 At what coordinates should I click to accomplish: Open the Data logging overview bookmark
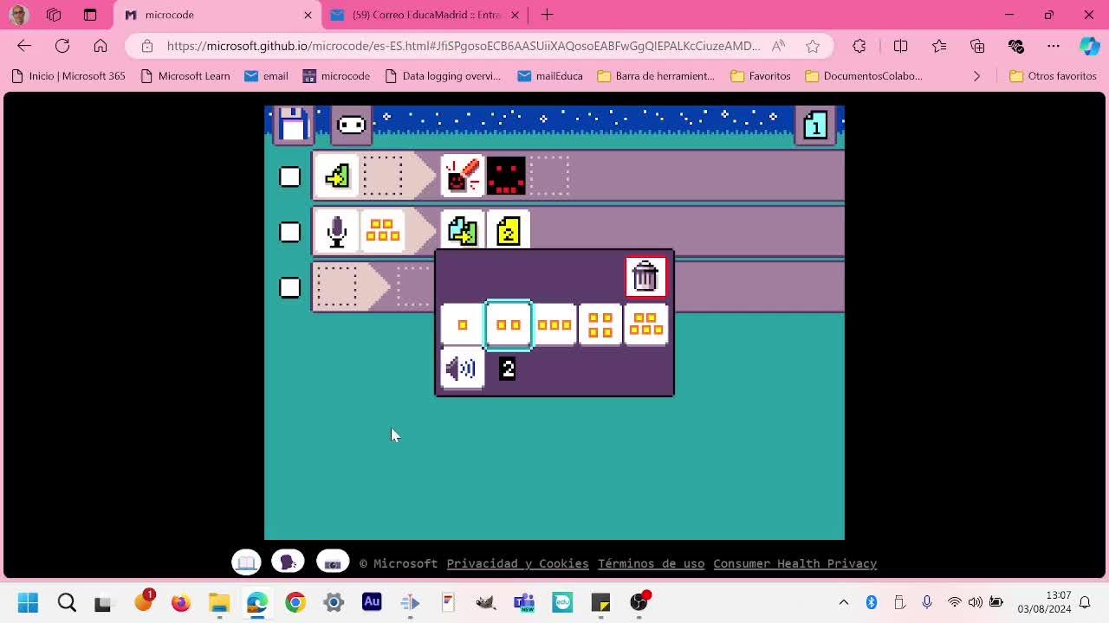[443, 76]
